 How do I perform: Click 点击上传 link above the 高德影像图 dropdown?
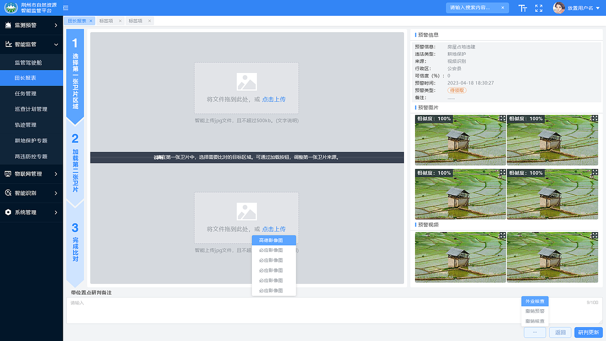tap(274, 229)
